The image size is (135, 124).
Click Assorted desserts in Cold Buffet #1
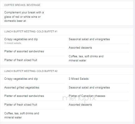click(80, 48)
